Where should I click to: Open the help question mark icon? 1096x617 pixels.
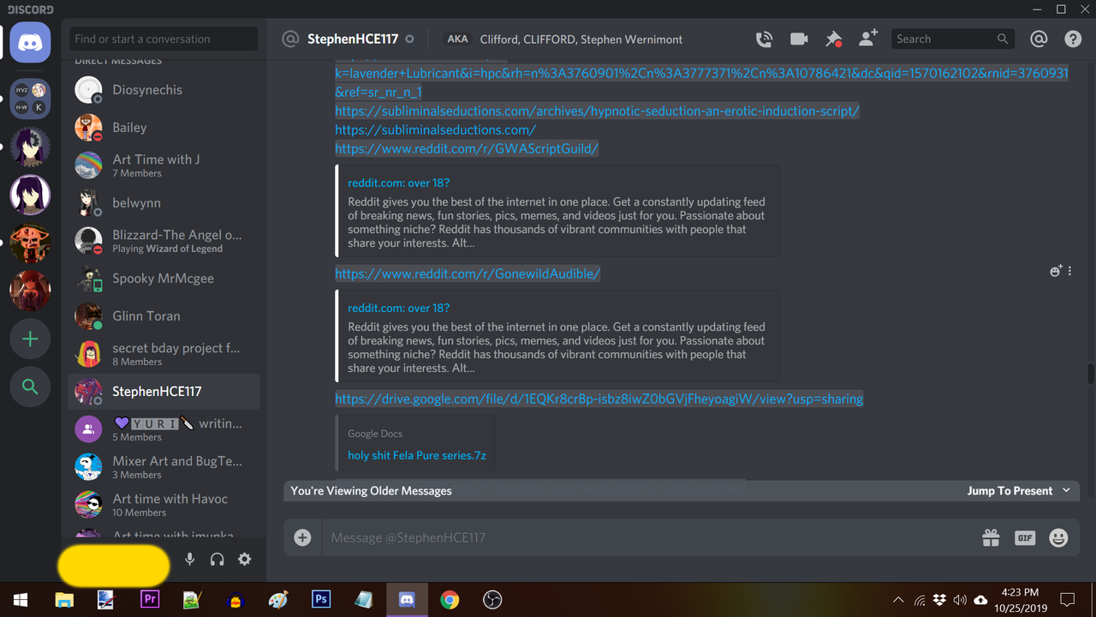click(x=1073, y=39)
